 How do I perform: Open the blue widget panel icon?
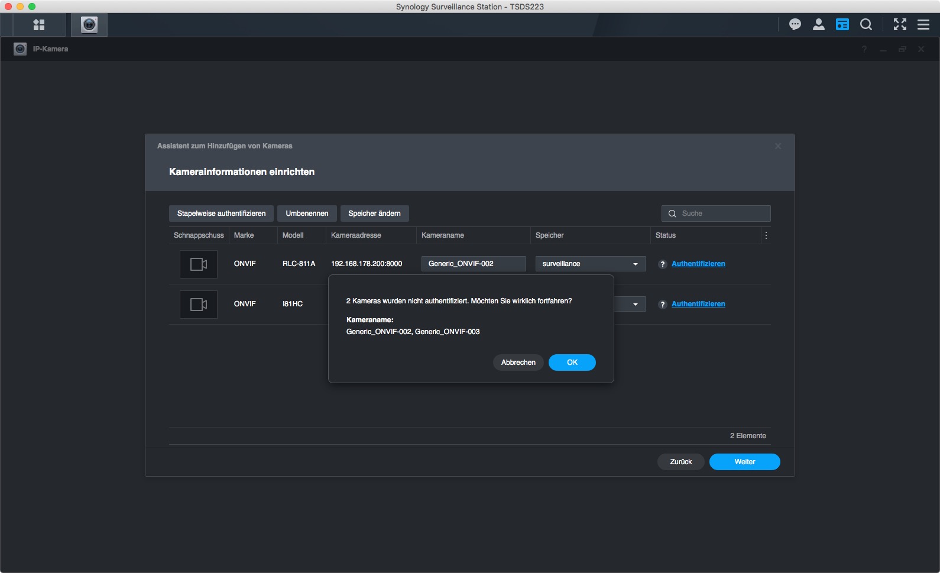pos(842,25)
